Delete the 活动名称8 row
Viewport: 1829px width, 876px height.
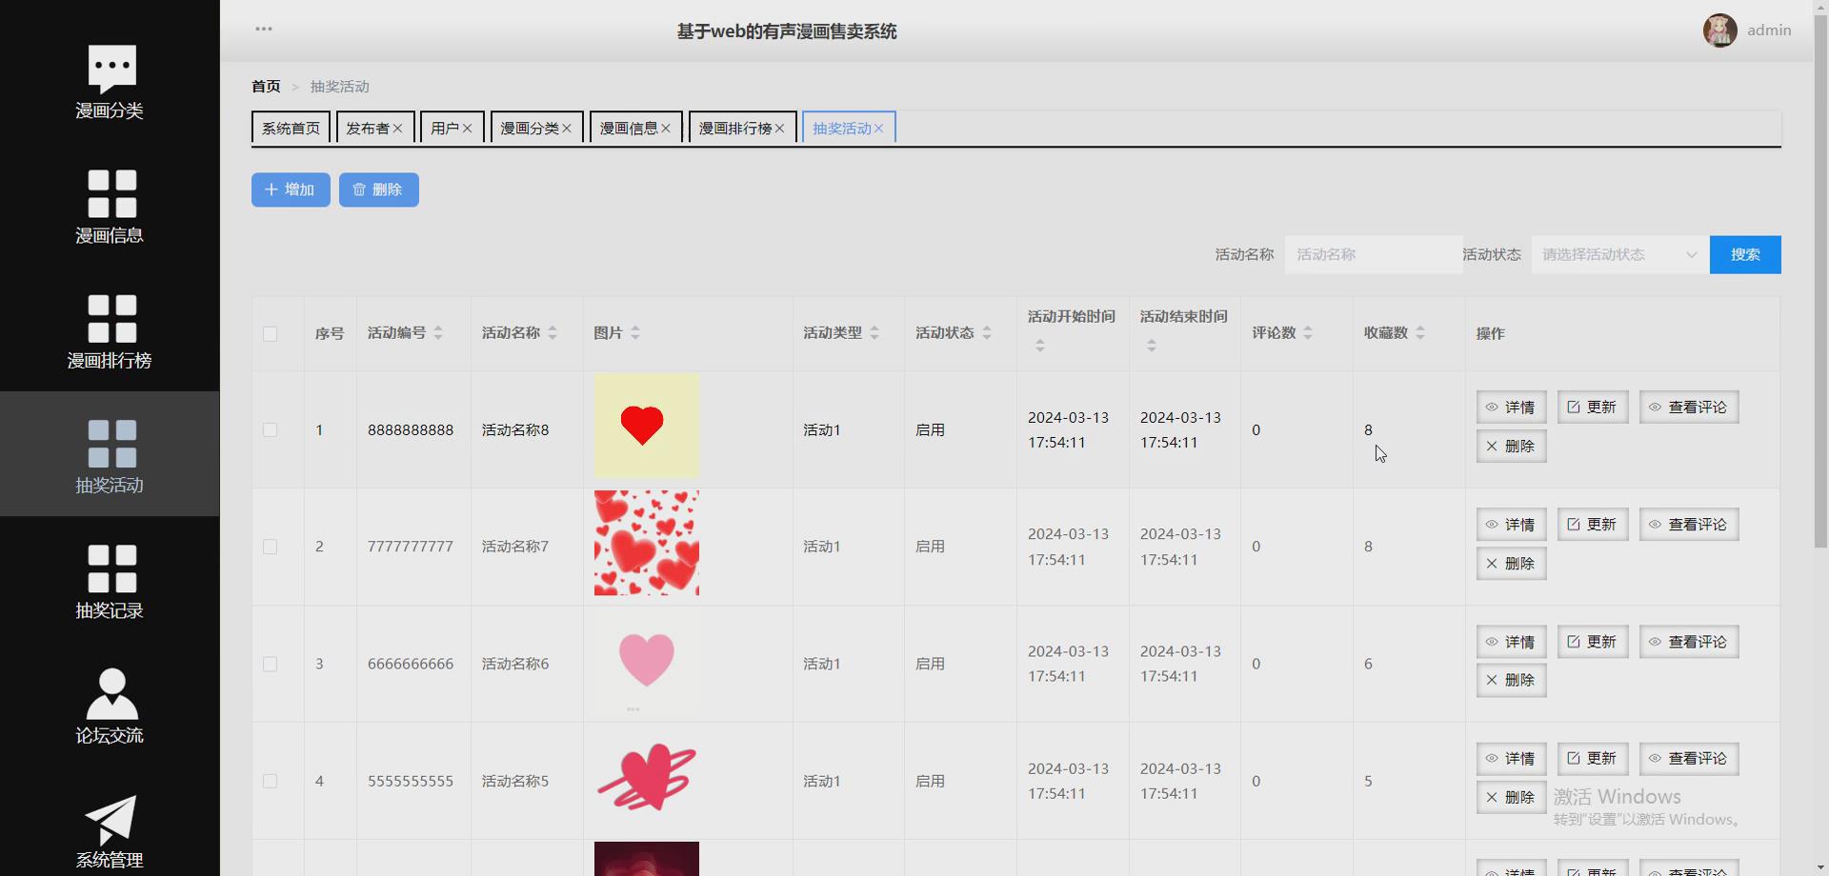pyautogui.click(x=1511, y=446)
